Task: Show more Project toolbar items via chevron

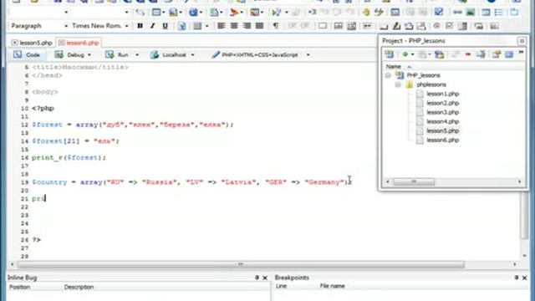Action: point(521,53)
